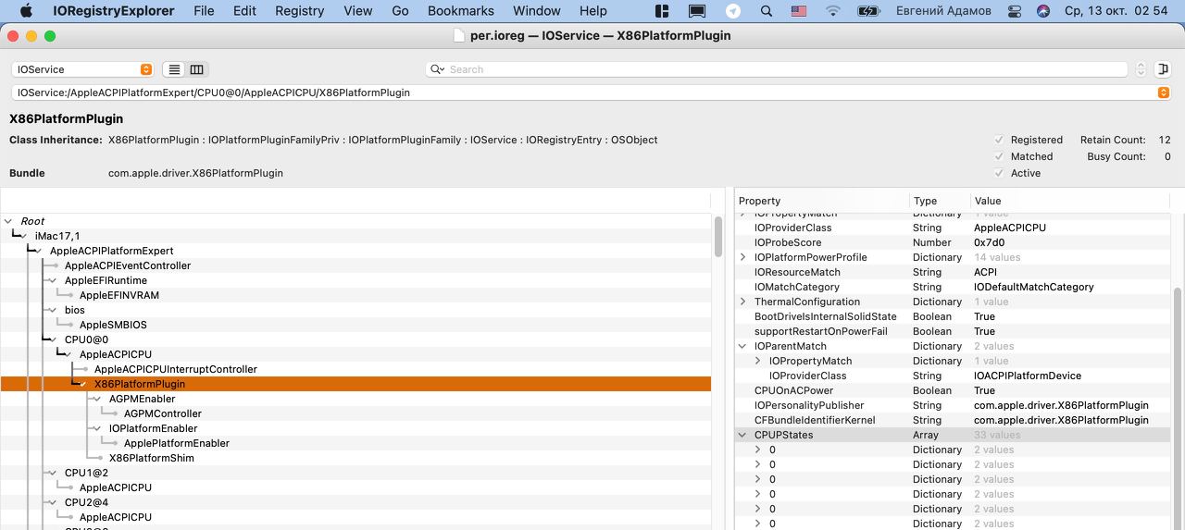Click the date and time in menu bar
The width and height of the screenshot is (1185, 530).
[1117, 11]
